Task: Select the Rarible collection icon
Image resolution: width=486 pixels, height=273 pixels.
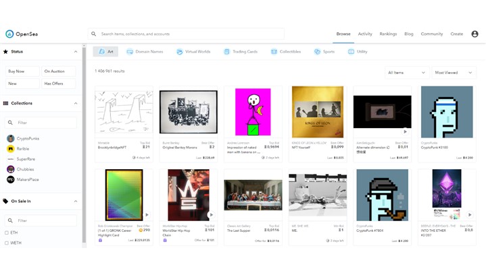Action: click(x=11, y=149)
